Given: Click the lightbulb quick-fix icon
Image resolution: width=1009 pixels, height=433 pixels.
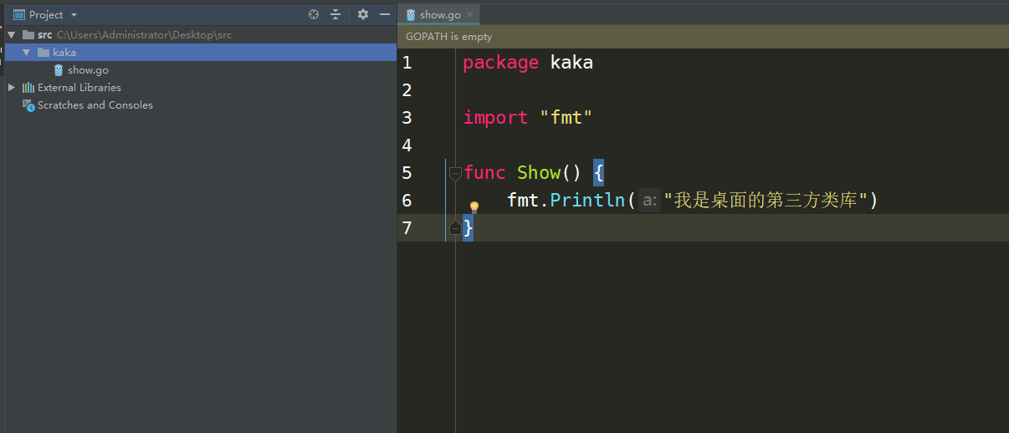Looking at the screenshot, I should click(x=474, y=206).
